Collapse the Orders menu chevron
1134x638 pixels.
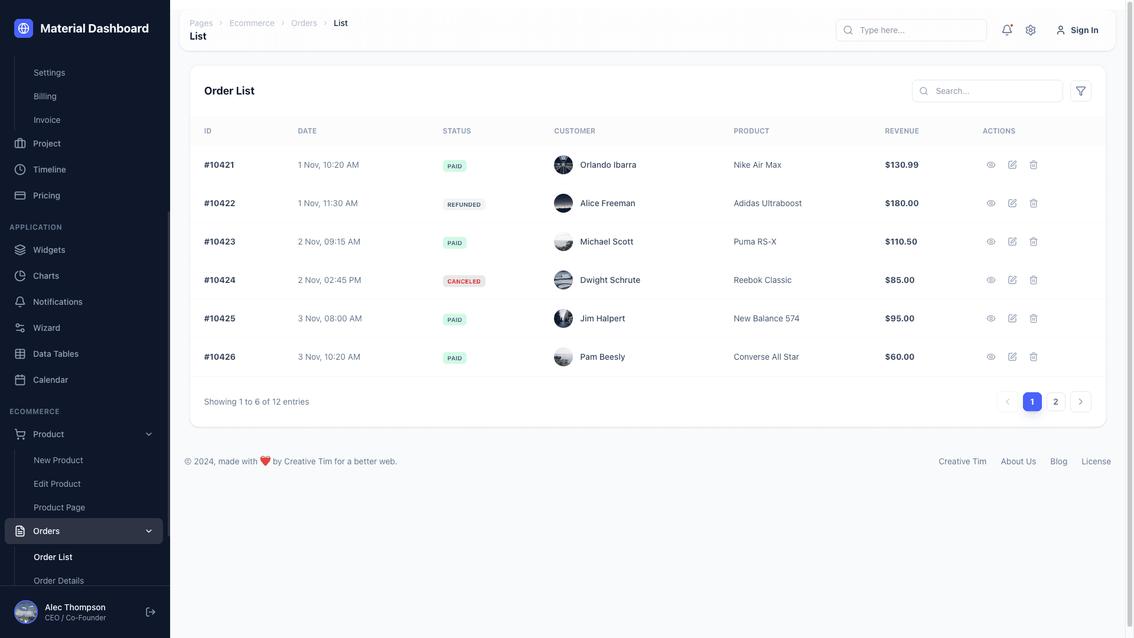pyautogui.click(x=149, y=531)
